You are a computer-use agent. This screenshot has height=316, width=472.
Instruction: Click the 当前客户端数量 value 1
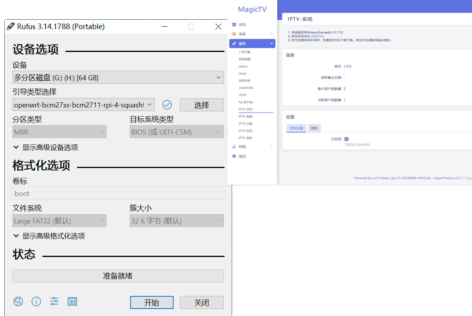[345, 100]
